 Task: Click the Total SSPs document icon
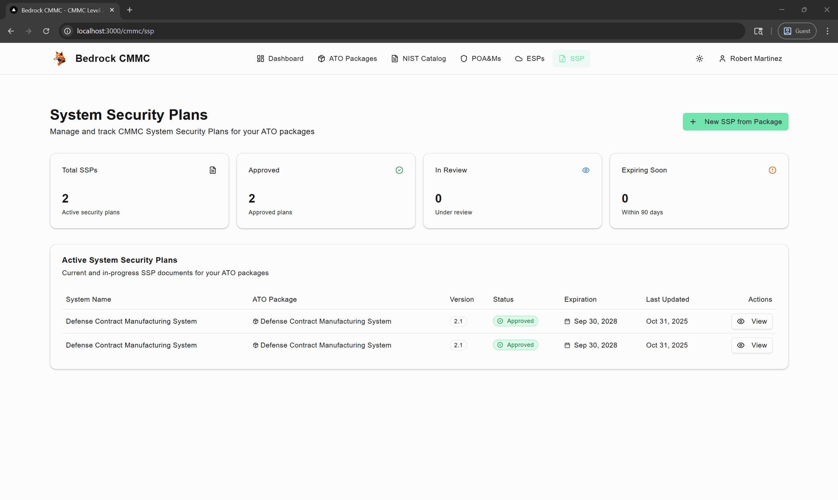[x=213, y=170]
